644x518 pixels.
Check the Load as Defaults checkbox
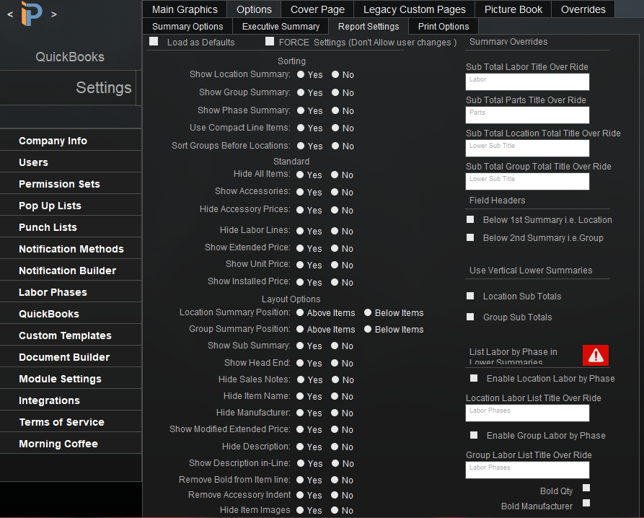pyautogui.click(x=153, y=42)
